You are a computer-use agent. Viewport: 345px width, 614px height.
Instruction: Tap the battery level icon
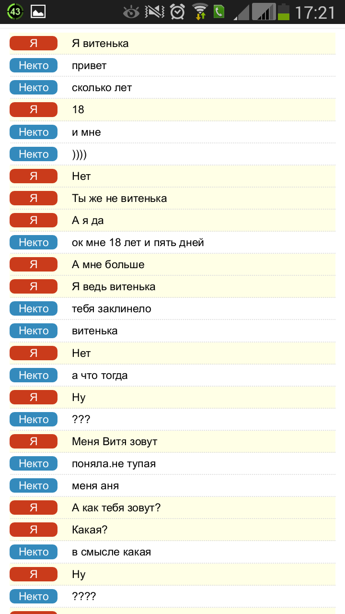(284, 12)
